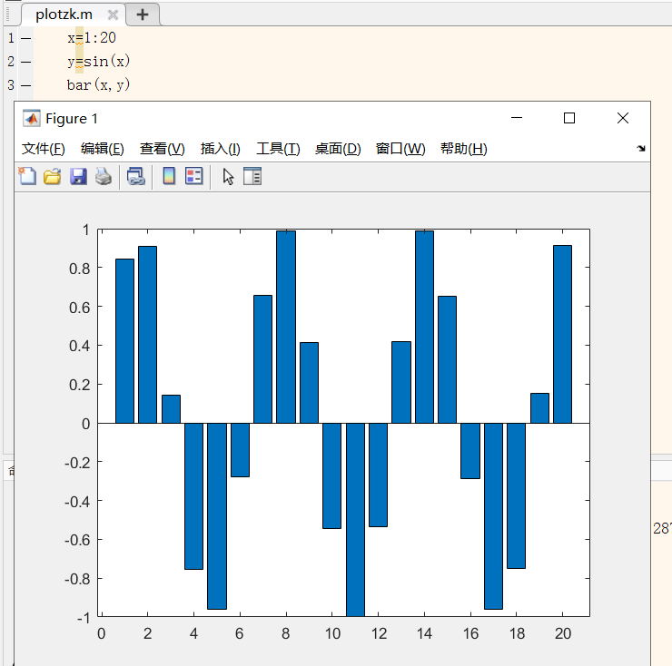Set a breakpoint on line 1 dash
This screenshot has height=666, width=672.
click(25, 38)
